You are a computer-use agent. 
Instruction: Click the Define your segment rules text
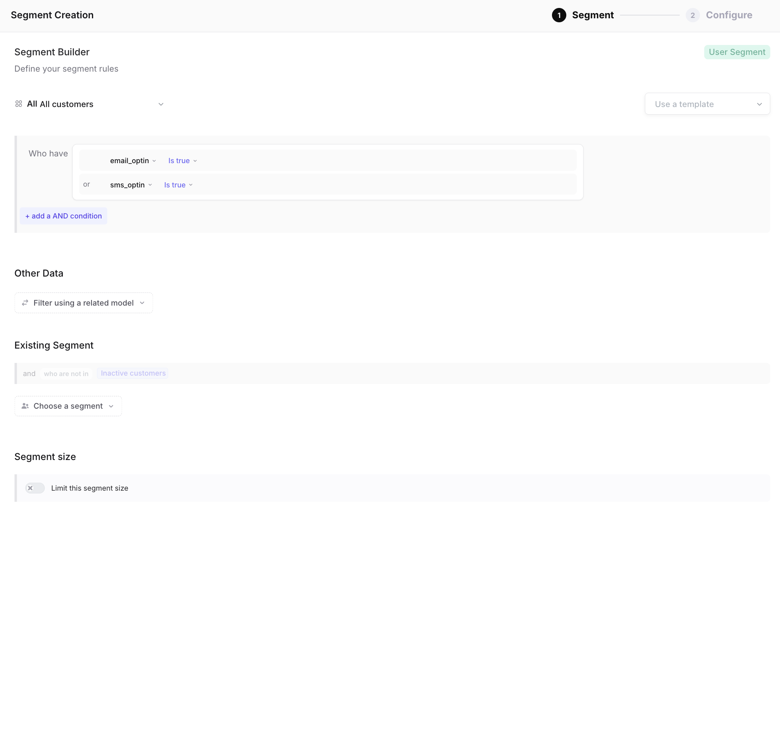[66, 69]
